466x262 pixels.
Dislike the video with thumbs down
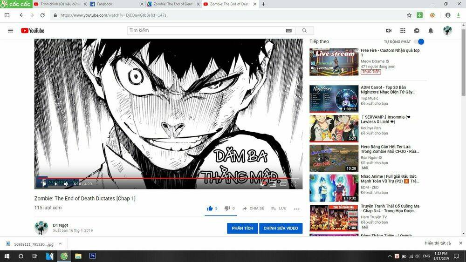tap(227, 208)
